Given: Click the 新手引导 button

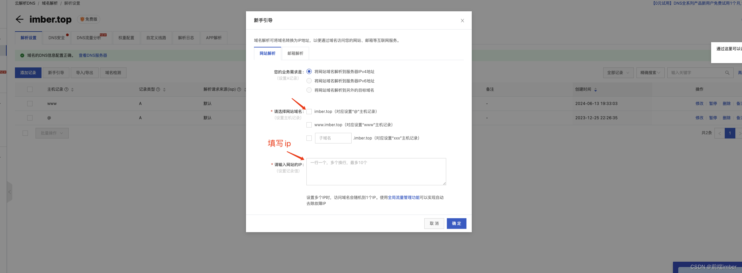Looking at the screenshot, I should (x=56, y=73).
